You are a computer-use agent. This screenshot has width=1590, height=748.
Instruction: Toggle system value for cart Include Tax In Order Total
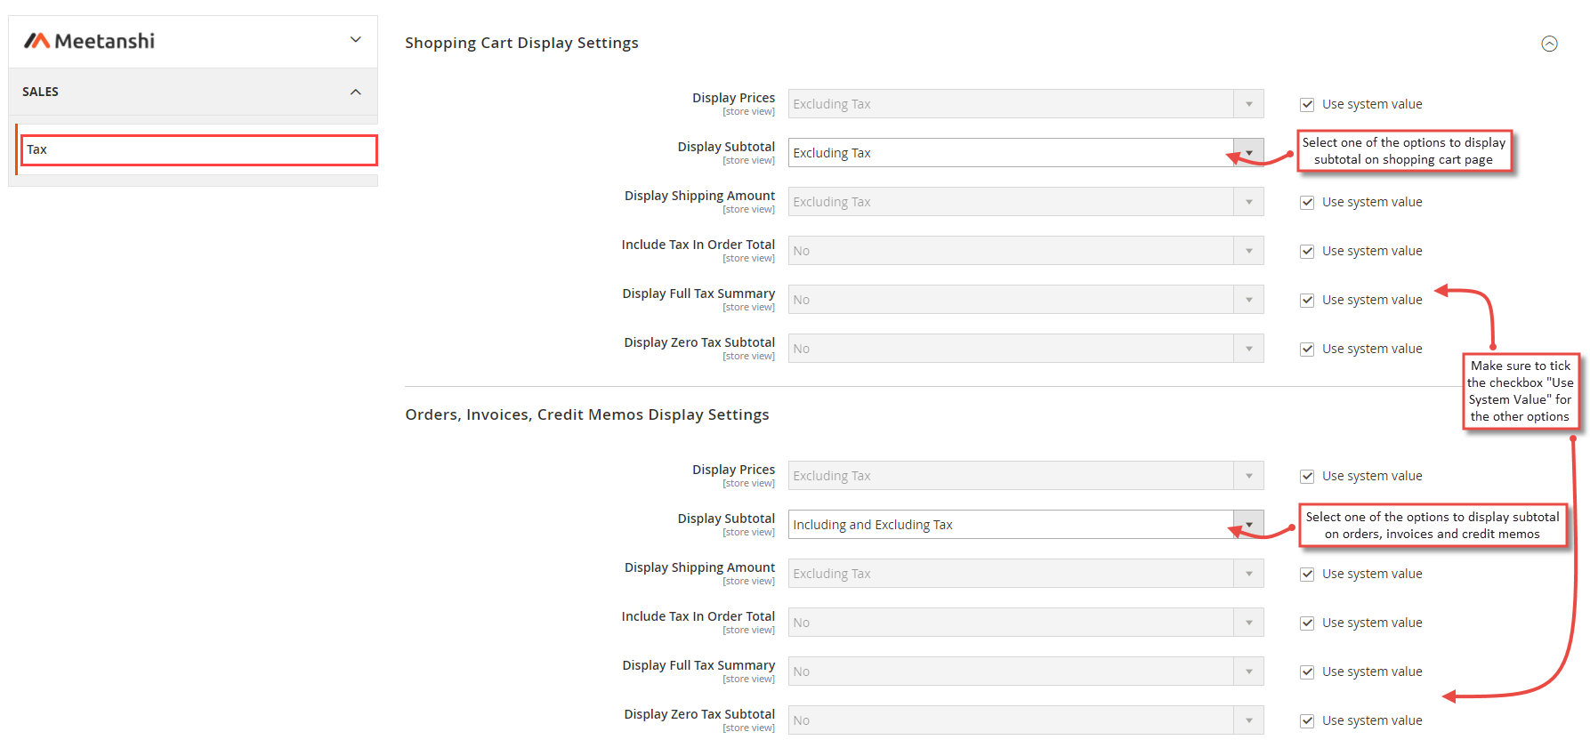tap(1307, 252)
